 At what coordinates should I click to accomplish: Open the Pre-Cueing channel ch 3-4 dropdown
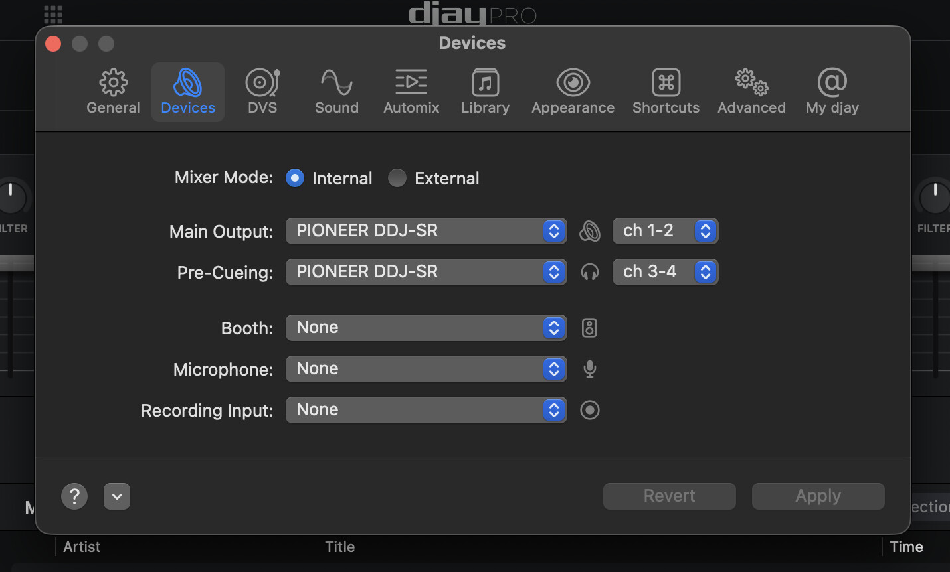(665, 272)
